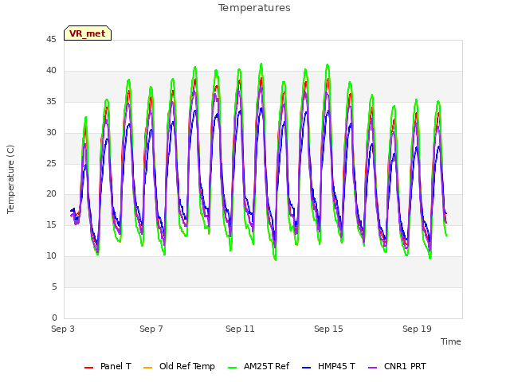
Task: Click the 20 y-axis tick label
Action: (x=51, y=194)
